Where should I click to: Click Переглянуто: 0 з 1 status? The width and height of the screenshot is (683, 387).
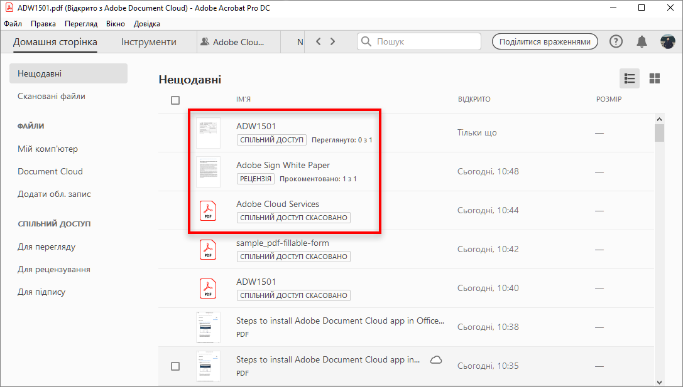coord(342,140)
